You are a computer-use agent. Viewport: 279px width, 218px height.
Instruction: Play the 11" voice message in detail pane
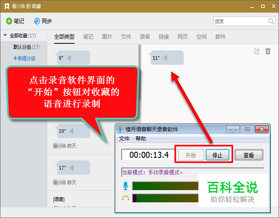167,58
